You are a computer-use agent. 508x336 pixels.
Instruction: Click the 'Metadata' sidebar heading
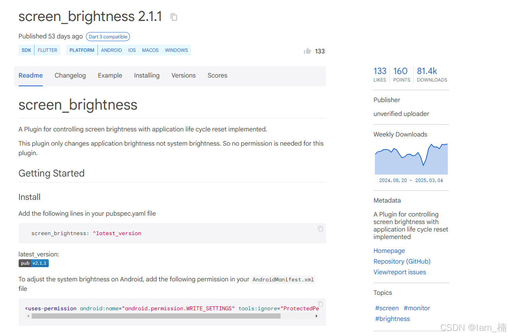pos(387,201)
